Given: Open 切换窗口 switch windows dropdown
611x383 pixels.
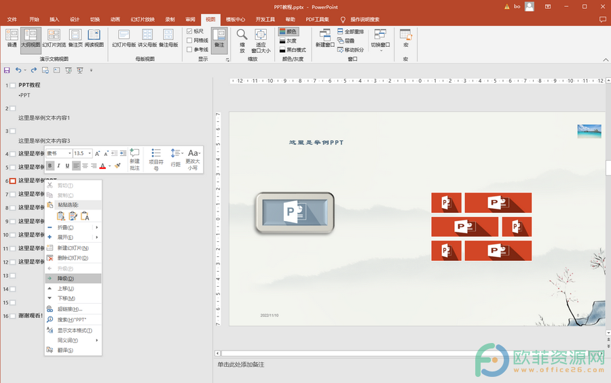Looking at the screenshot, I should [x=380, y=40].
